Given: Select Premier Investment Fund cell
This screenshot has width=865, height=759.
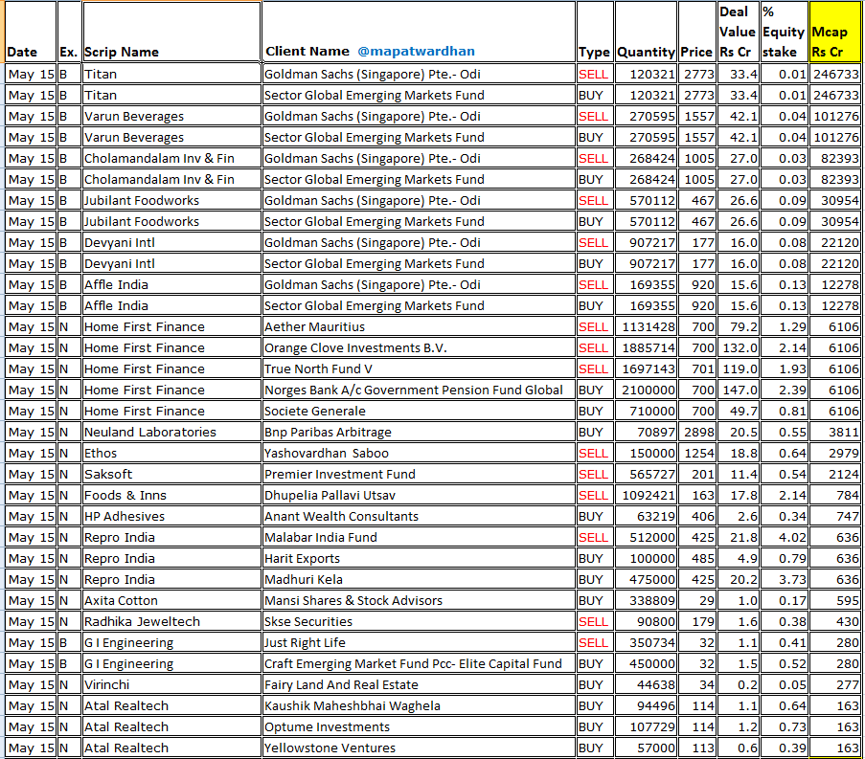Looking at the screenshot, I should click(x=419, y=474).
